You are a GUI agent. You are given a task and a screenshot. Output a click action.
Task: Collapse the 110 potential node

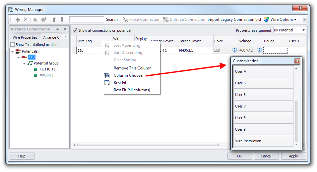pyautogui.click(x=18, y=58)
